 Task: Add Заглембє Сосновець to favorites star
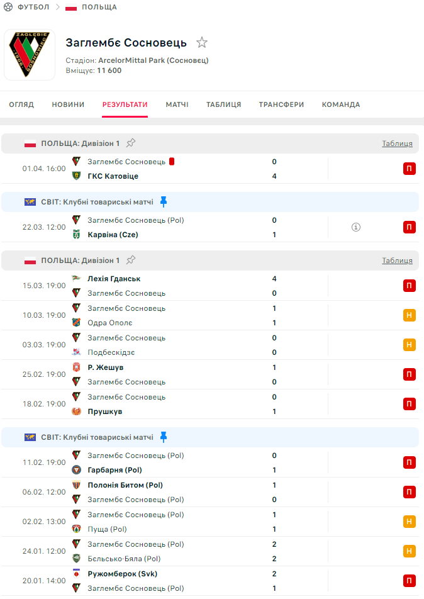(201, 43)
